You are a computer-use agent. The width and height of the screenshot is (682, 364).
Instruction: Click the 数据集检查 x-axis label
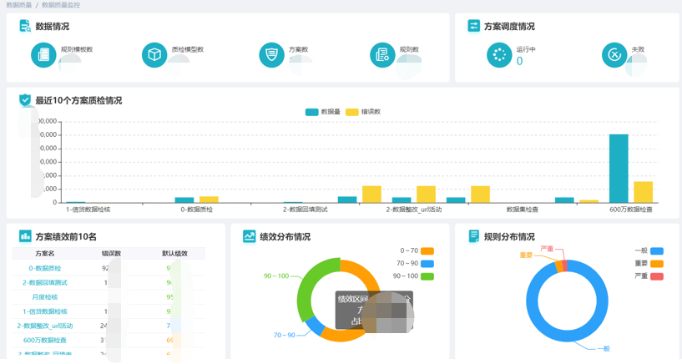pyautogui.click(x=522, y=210)
